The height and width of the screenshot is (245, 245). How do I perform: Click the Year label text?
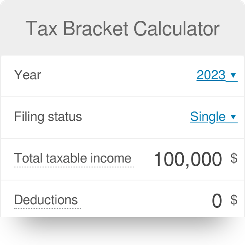(27, 75)
